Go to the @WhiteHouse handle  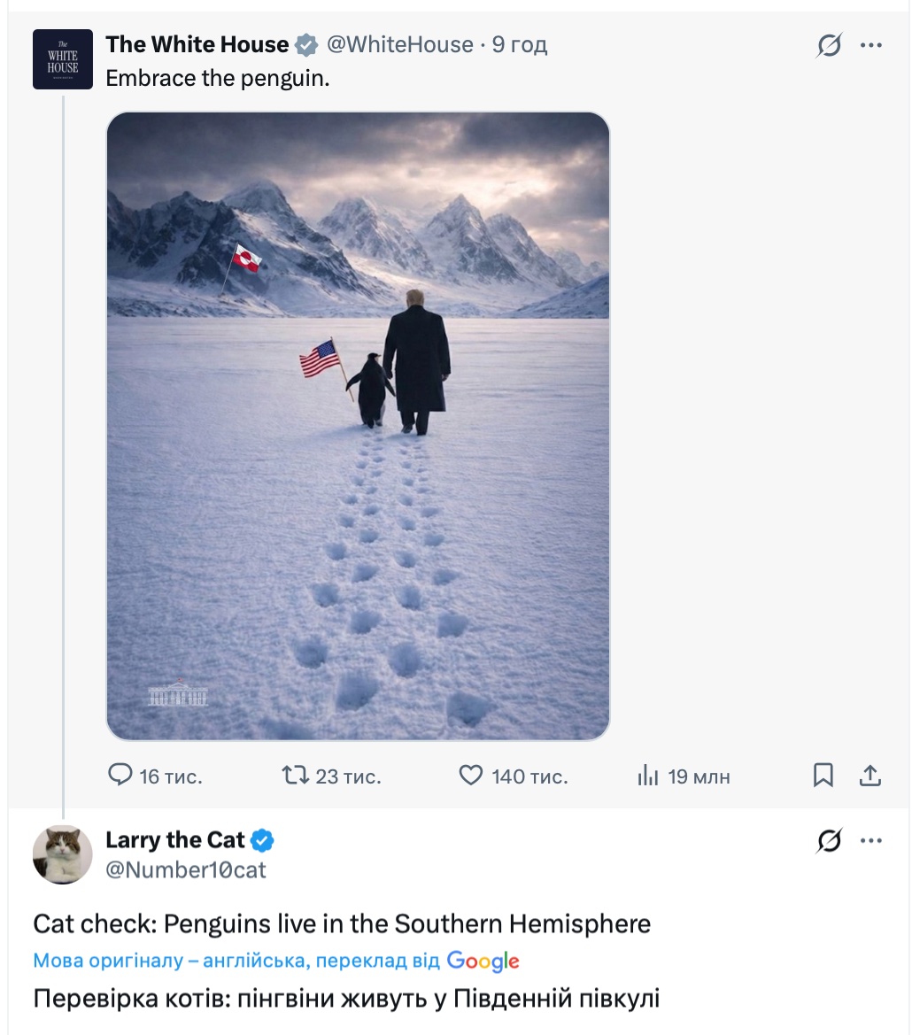pos(399,44)
